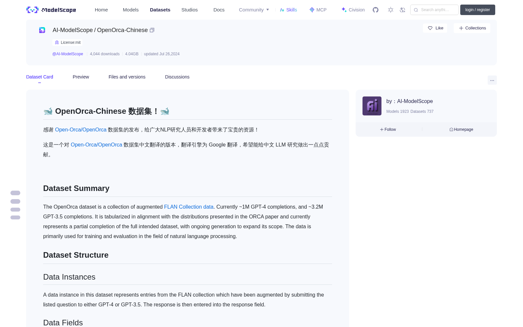Viewport: 523px width, 327px height.
Task: Open the Models page
Action: (x=131, y=10)
